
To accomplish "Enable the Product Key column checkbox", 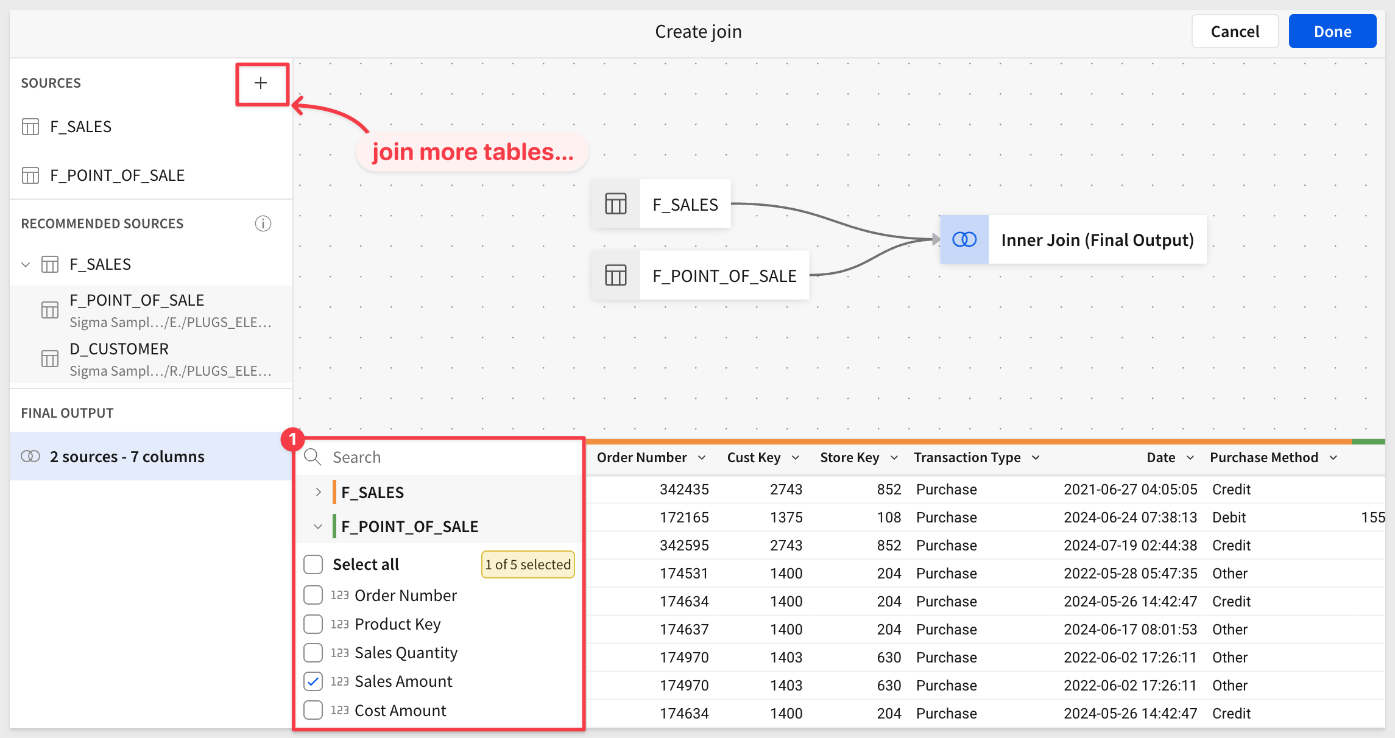I will [313, 624].
